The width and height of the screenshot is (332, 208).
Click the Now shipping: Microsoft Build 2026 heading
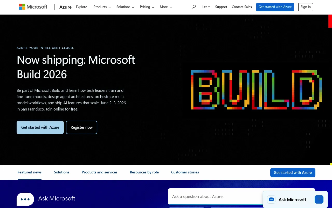pos(76,67)
